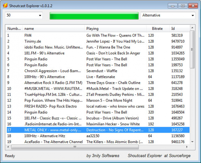The height and width of the screenshot is (163, 201).
Task: Click Id value 581319
Action: (177, 36)
